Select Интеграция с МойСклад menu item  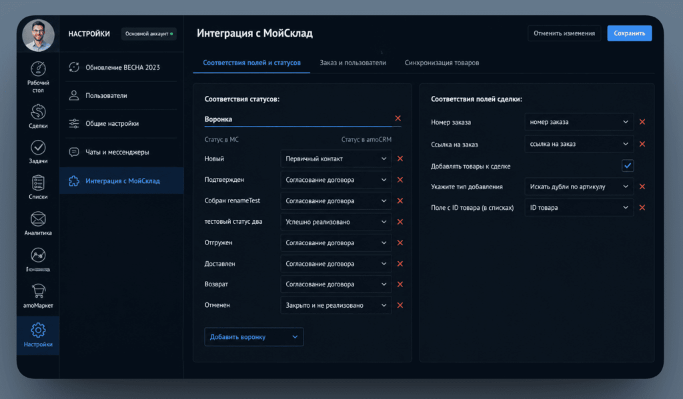pos(121,181)
